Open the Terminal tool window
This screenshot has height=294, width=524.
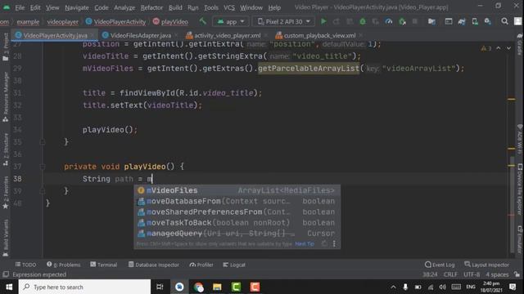(104, 265)
